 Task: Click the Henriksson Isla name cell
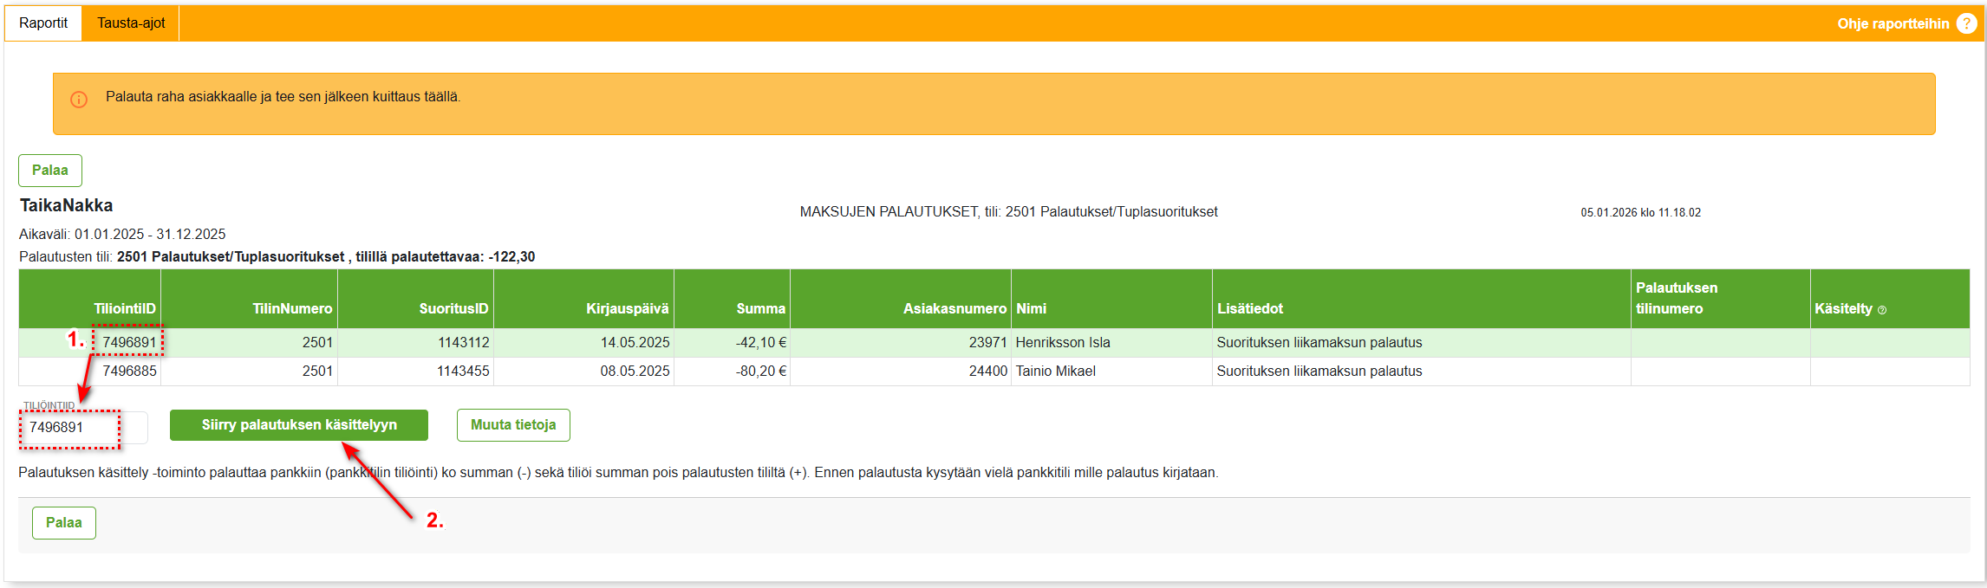[1063, 343]
